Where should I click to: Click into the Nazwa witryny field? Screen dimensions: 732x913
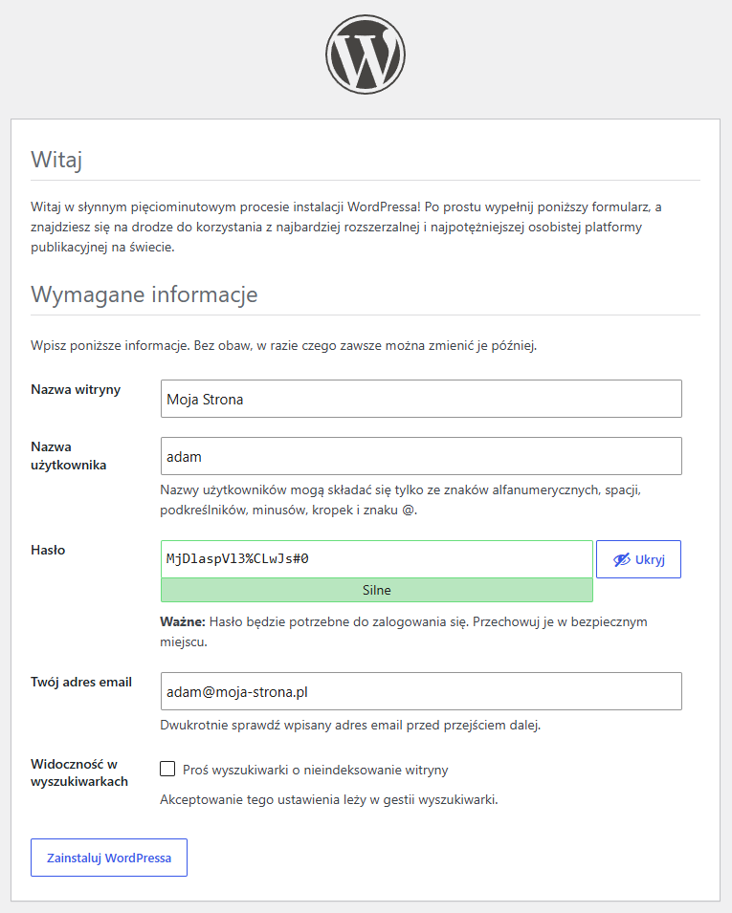(421, 399)
